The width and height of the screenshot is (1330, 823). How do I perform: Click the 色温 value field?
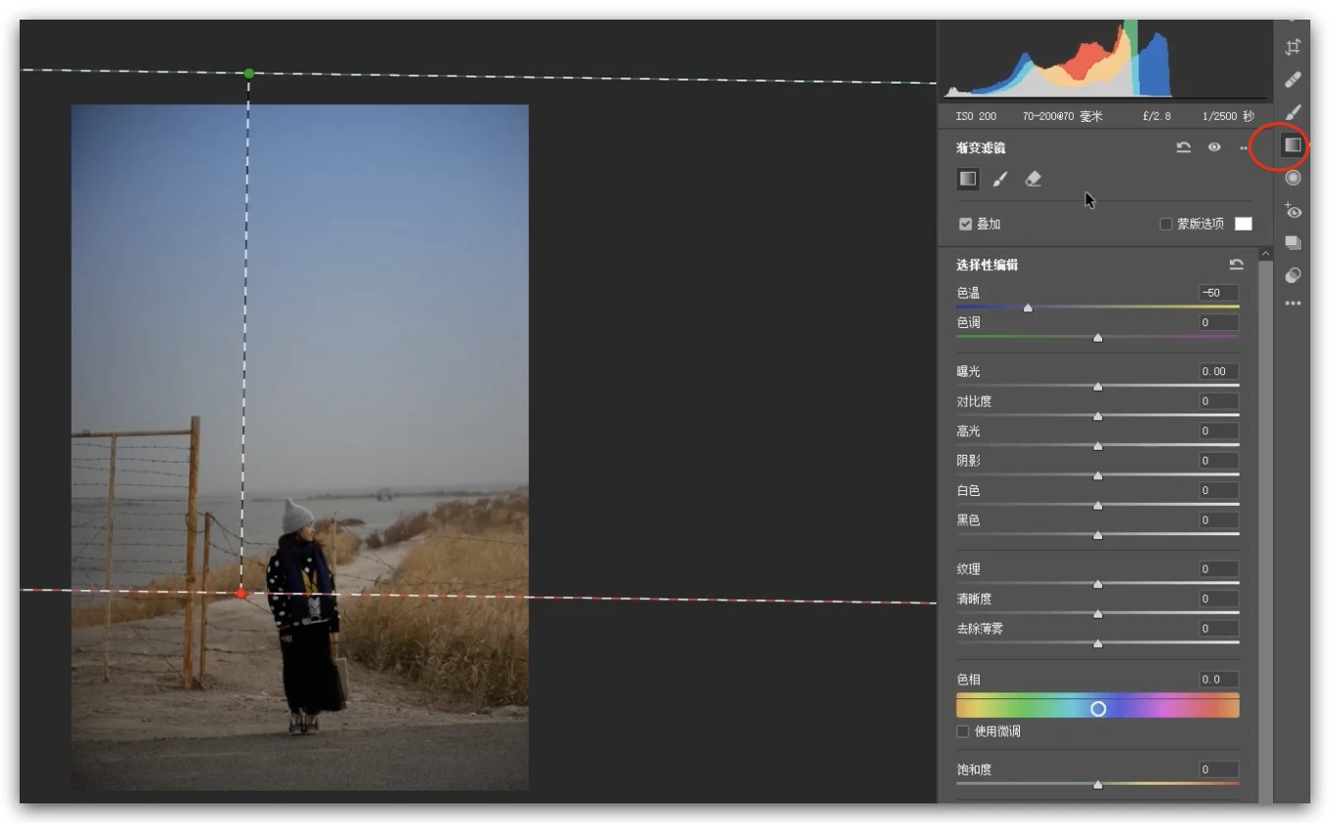pos(1218,293)
